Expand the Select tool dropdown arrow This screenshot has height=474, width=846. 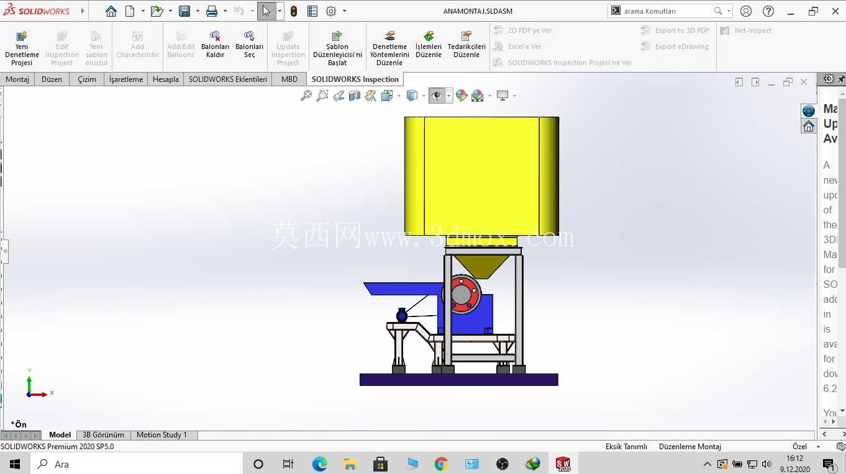(280, 11)
